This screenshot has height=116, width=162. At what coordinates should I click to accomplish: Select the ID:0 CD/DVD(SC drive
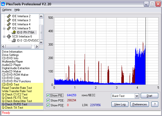tap(28, 40)
